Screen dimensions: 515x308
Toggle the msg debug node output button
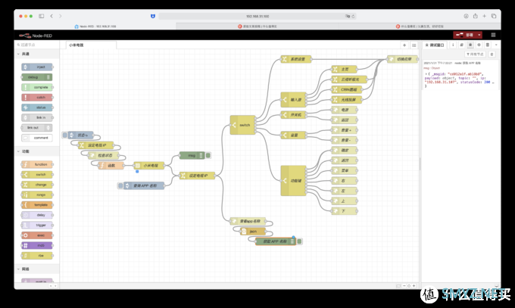pyautogui.click(x=209, y=156)
